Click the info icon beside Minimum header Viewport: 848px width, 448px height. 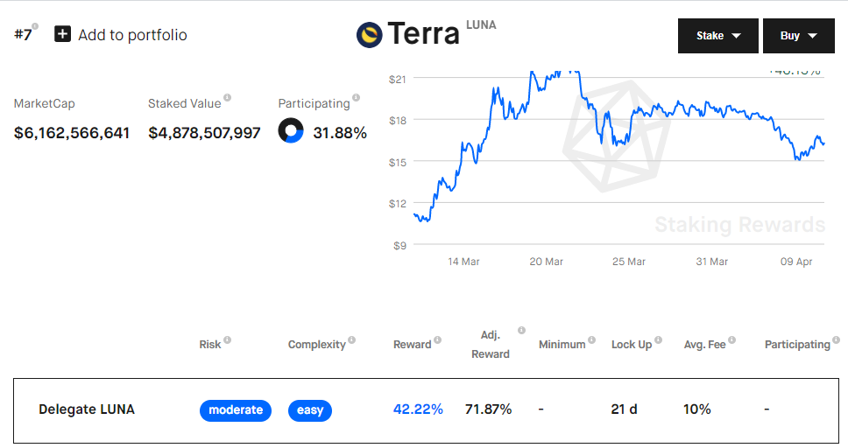pyautogui.click(x=591, y=339)
